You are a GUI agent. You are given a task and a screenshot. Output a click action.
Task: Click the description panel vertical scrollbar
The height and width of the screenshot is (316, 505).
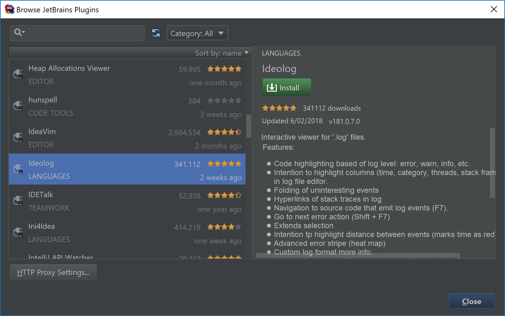(492, 163)
